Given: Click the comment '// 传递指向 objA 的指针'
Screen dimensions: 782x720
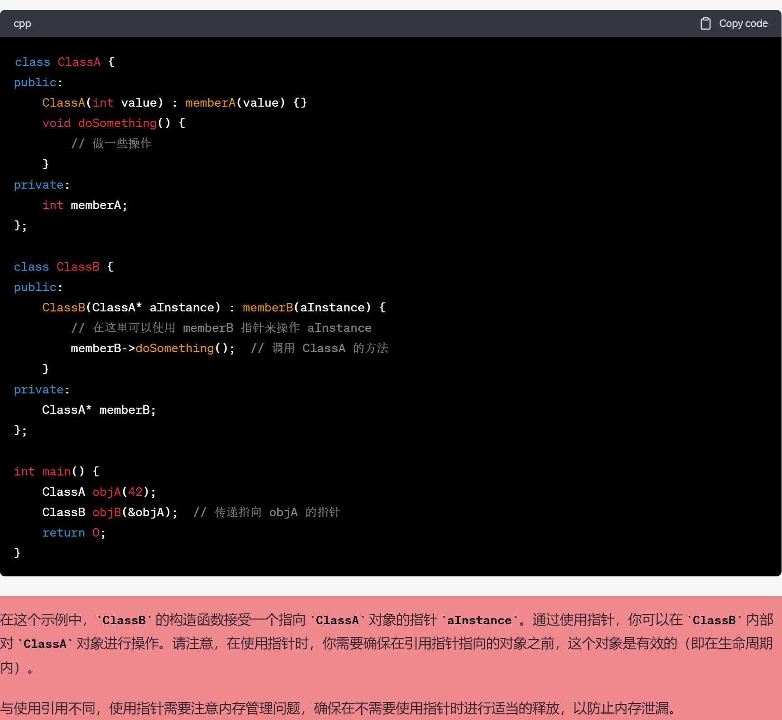Looking at the screenshot, I should click(x=267, y=512).
